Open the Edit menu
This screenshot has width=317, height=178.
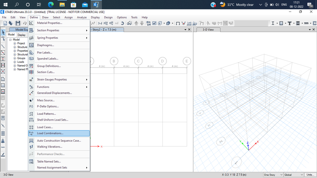click(x=13, y=17)
